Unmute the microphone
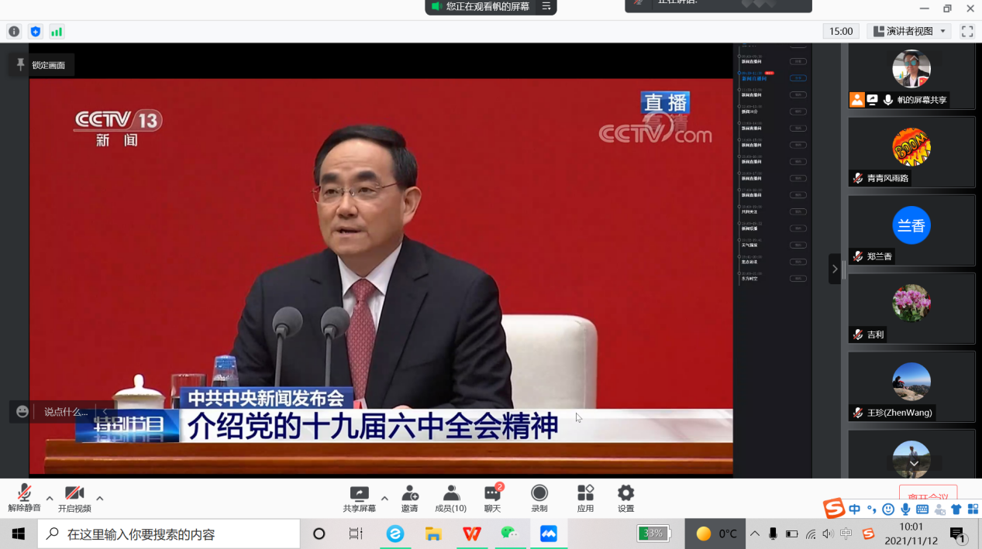The height and width of the screenshot is (549, 982). pyautogui.click(x=24, y=498)
